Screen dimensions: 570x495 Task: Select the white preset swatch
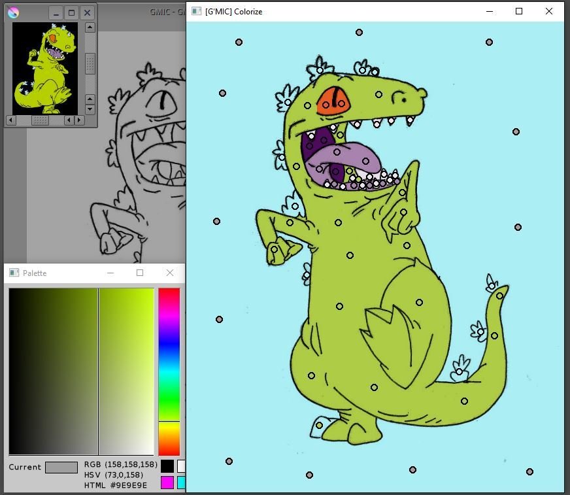[x=181, y=466]
